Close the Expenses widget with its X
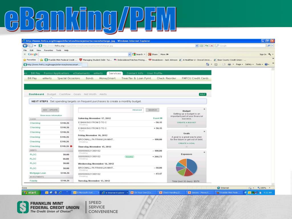292x219 pixels. pos(204,152)
